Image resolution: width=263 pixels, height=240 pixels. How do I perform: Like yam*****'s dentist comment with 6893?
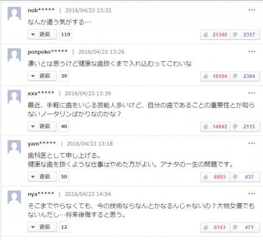coord(215,177)
